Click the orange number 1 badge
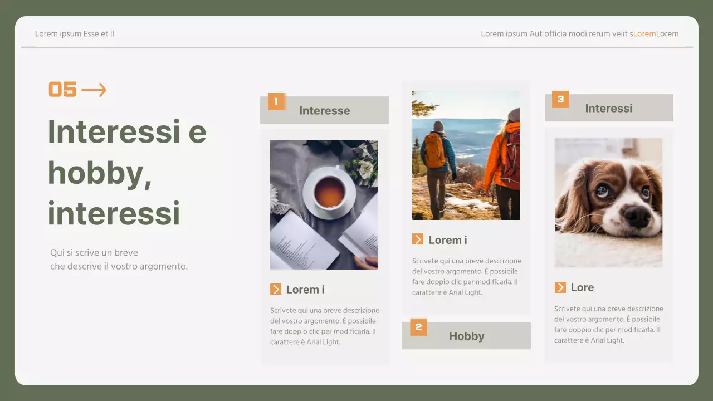 276,101
